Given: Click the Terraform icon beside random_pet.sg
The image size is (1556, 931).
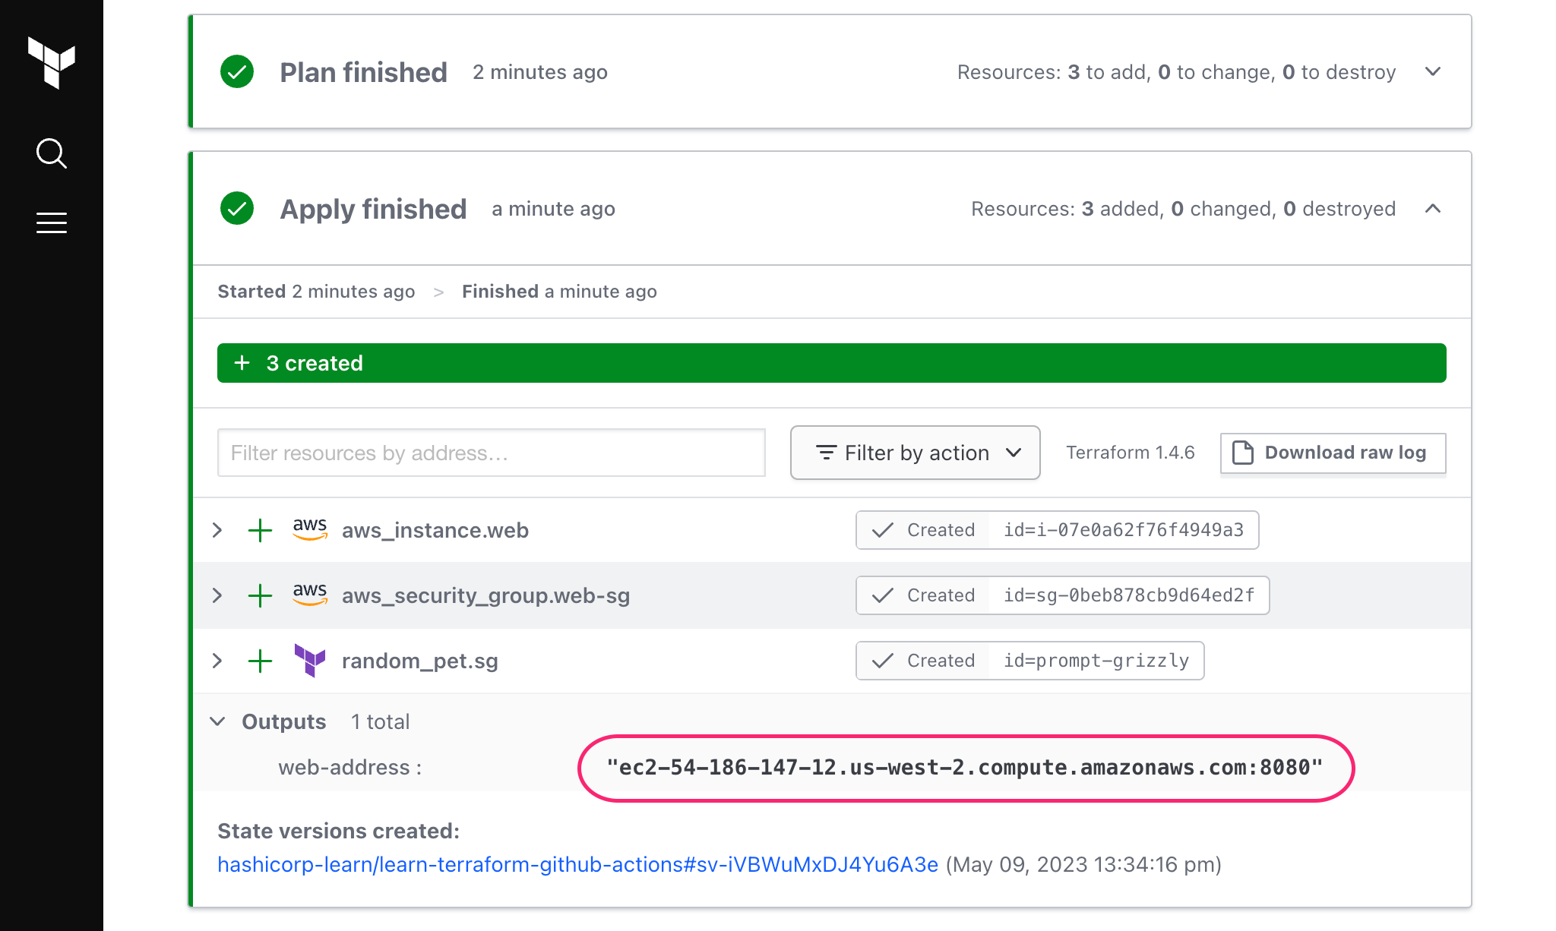Looking at the screenshot, I should (310, 660).
